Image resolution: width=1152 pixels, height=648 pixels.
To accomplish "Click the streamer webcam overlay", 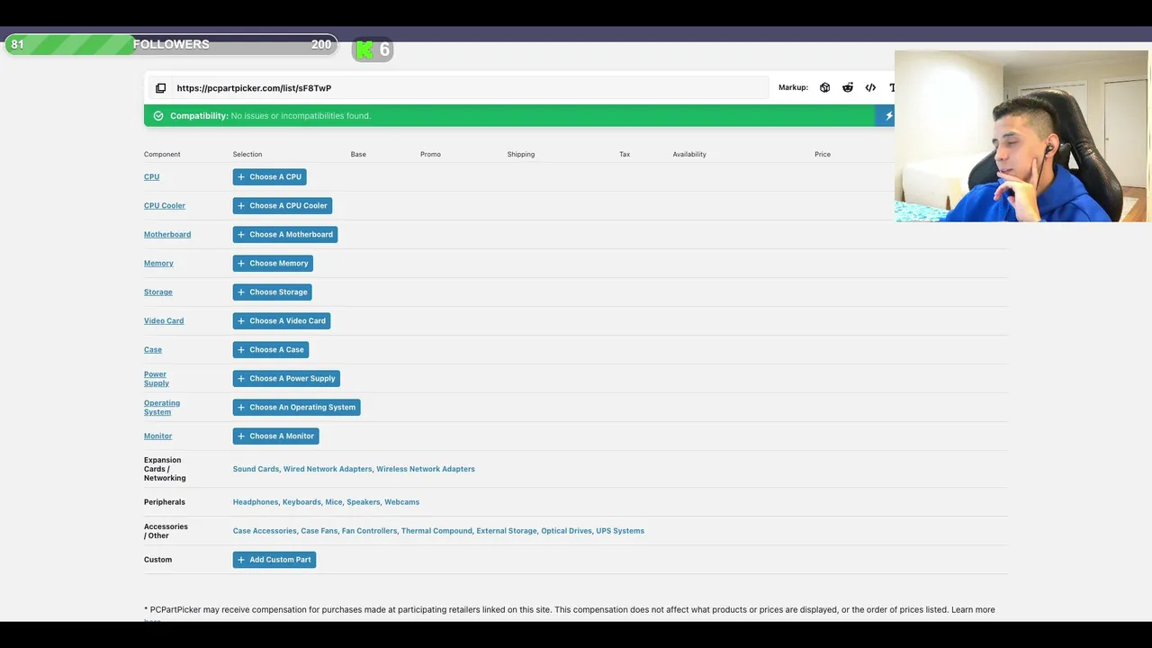I will (1021, 136).
